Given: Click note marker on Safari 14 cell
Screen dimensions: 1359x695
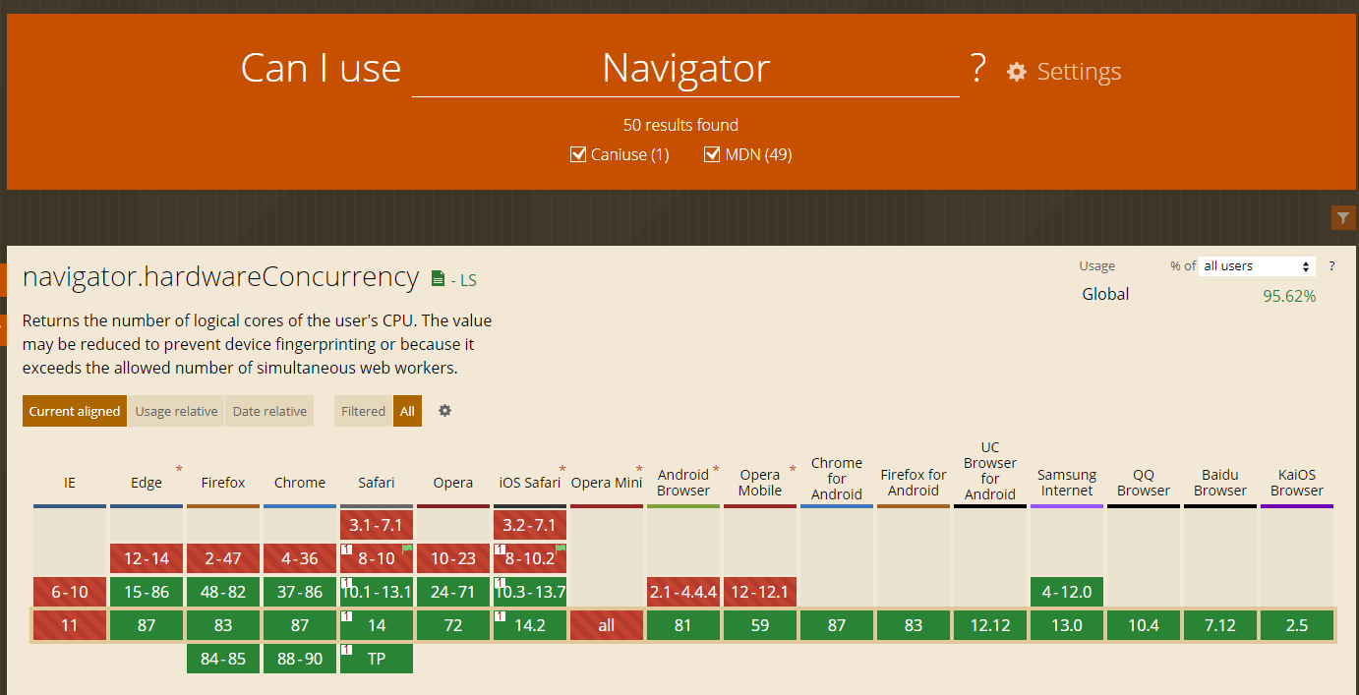Looking at the screenshot, I should (x=346, y=616).
